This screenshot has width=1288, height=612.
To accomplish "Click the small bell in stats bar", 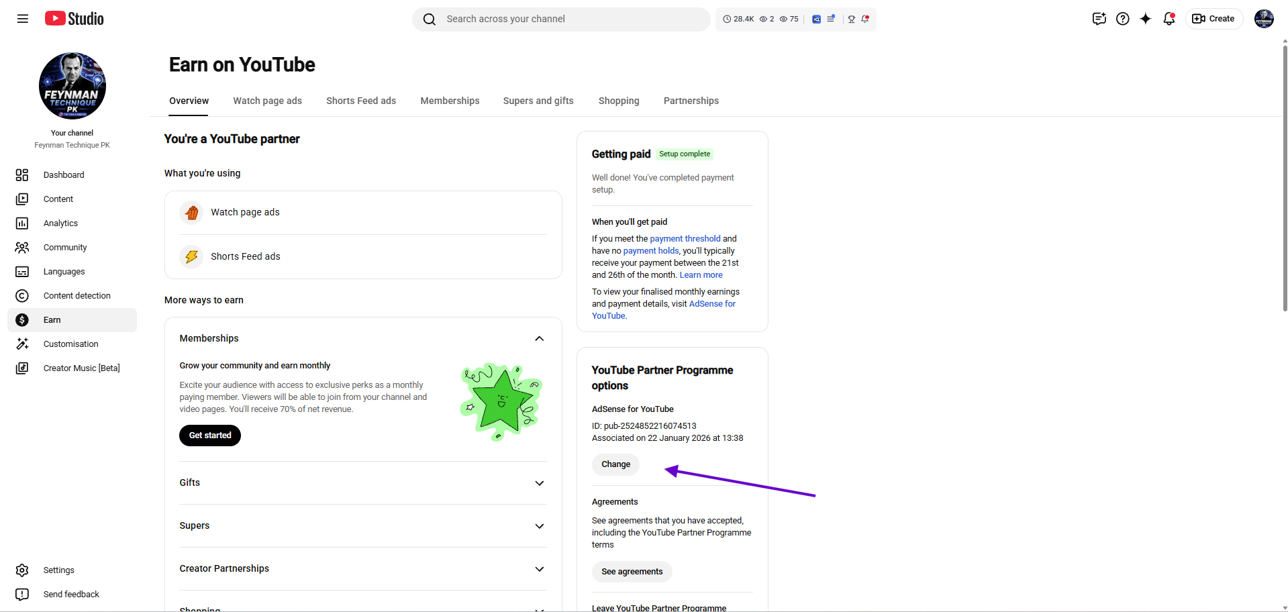I will (x=866, y=19).
